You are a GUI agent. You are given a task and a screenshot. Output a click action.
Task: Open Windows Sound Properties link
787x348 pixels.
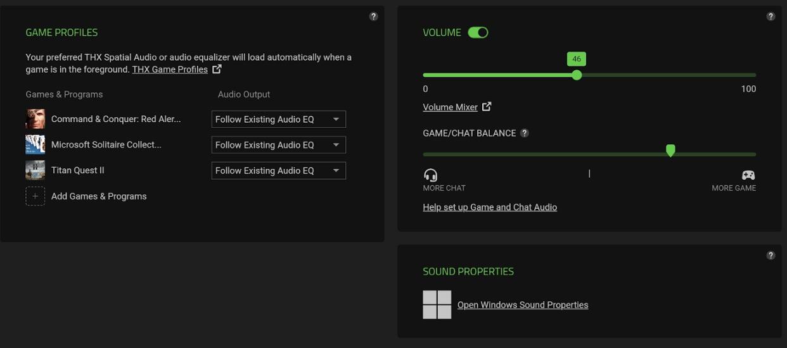pos(523,305)
